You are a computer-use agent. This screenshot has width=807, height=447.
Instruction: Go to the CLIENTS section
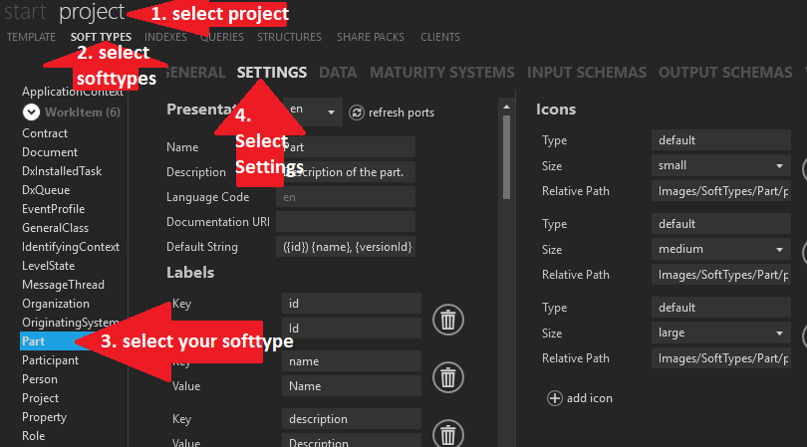(440, 37)
